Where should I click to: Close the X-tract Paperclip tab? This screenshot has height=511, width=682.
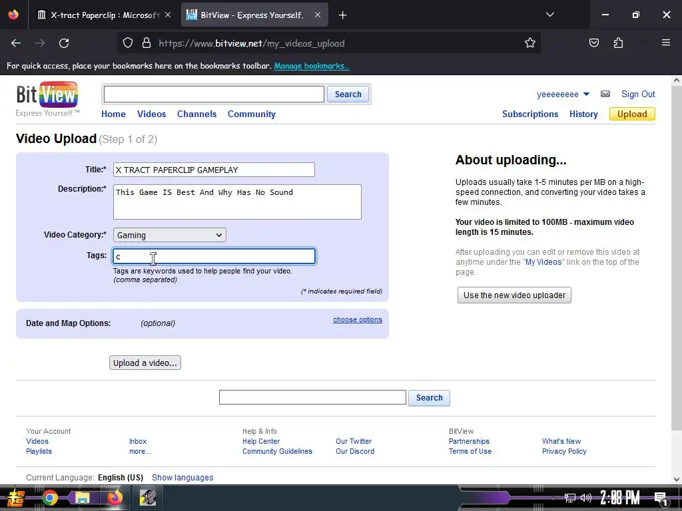pyautogui.click(x=168, y=15)
